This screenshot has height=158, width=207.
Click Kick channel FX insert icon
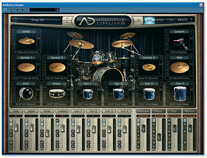tap(11, 124)
